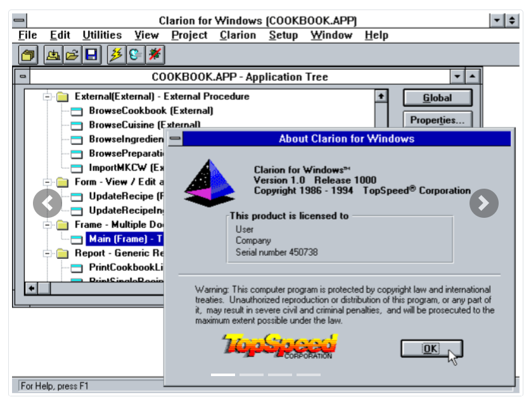
Task: Dismiss the About dialog with OK
Action: click(x=431, y=349)
